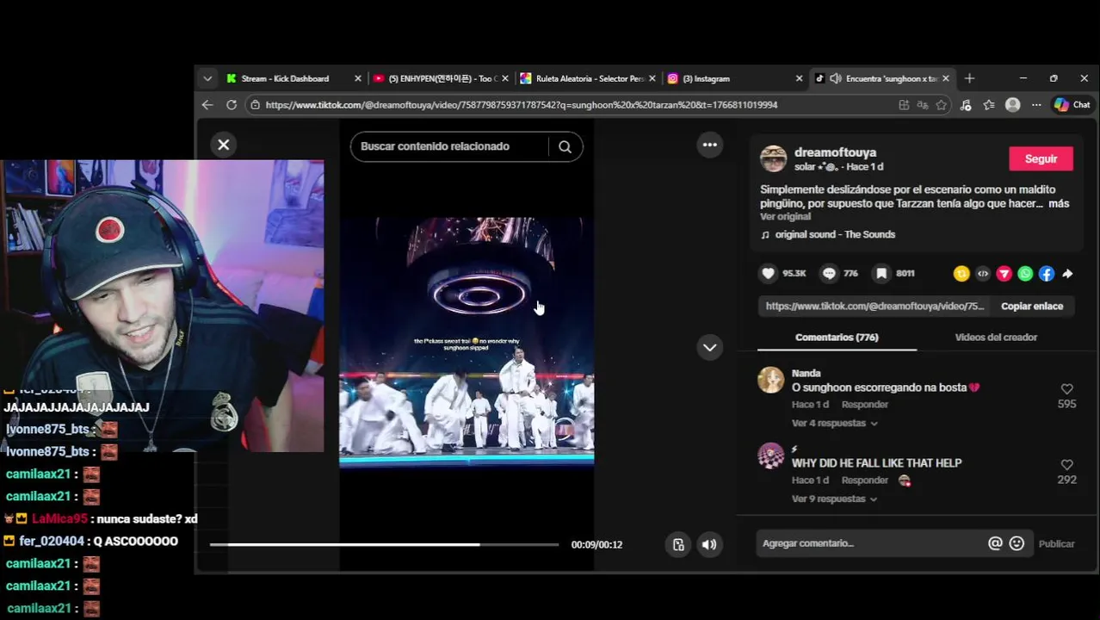Viewport: 1100px width, 620px height.
Task: Mute the video with speaker icon
Action: (x=709, y=544)
